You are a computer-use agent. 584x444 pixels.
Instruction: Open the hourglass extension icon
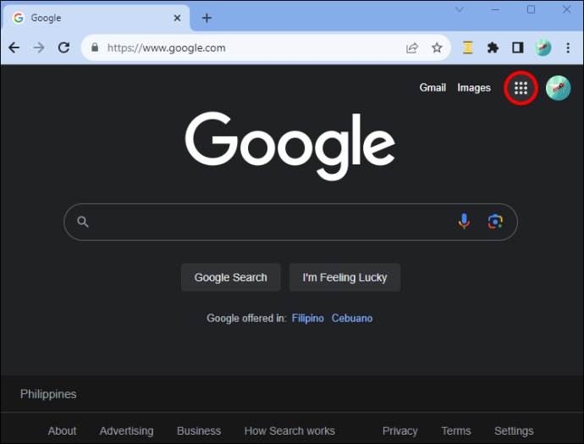coord(468,47)
